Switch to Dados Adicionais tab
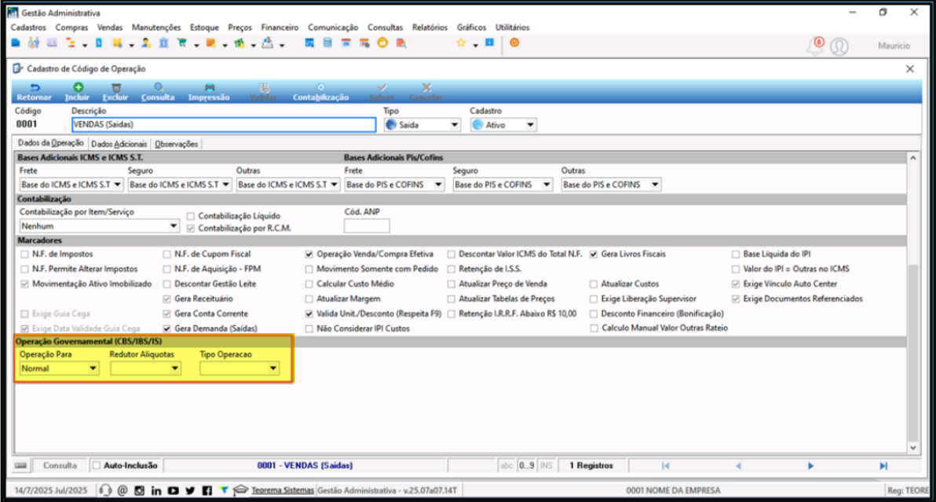 pos(119,144)
